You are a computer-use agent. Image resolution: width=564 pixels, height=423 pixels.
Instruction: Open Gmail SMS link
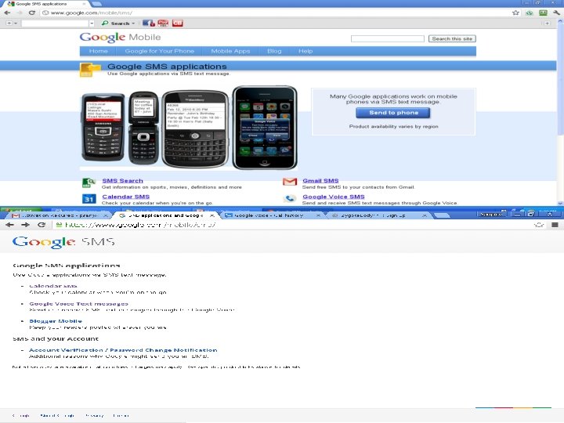coord(320,181)
